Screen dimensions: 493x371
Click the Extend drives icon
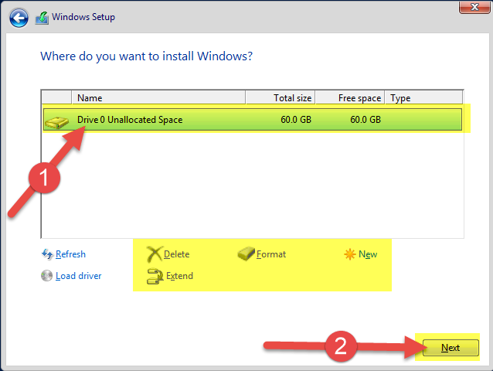(x=155, y=276)
